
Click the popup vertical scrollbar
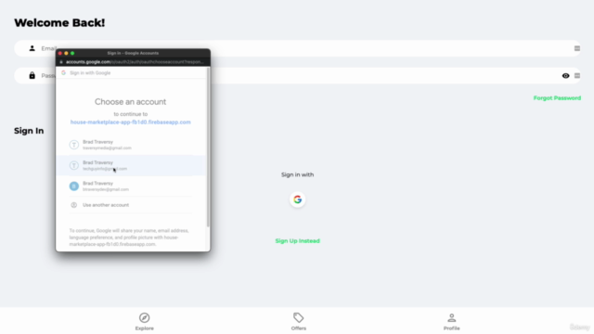[208, 148]
